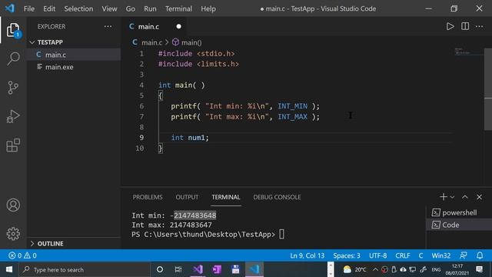Viewport: 492px width, 277px height.
Task: Click line number 9 in the gutter
Action: coord(141,138)
